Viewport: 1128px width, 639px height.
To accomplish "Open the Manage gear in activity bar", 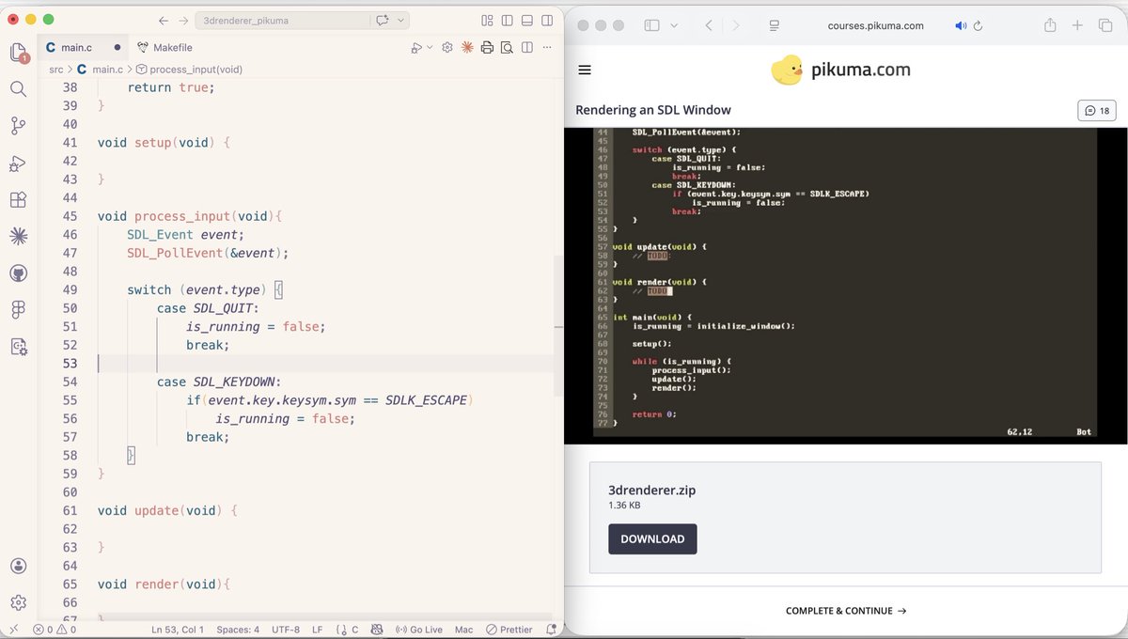I will click(x=18, y=602).
